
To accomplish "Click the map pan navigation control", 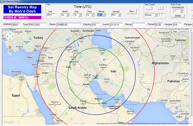I will pyautogui.click(x=10, y=36).
